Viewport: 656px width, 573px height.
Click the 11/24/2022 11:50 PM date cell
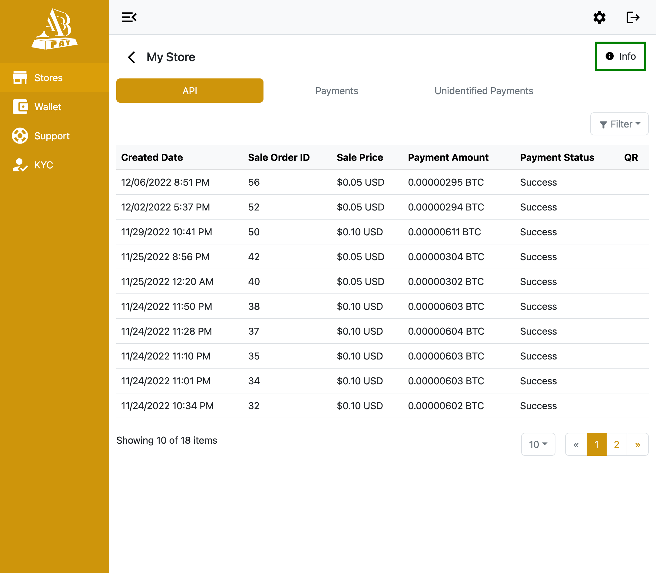167,306
